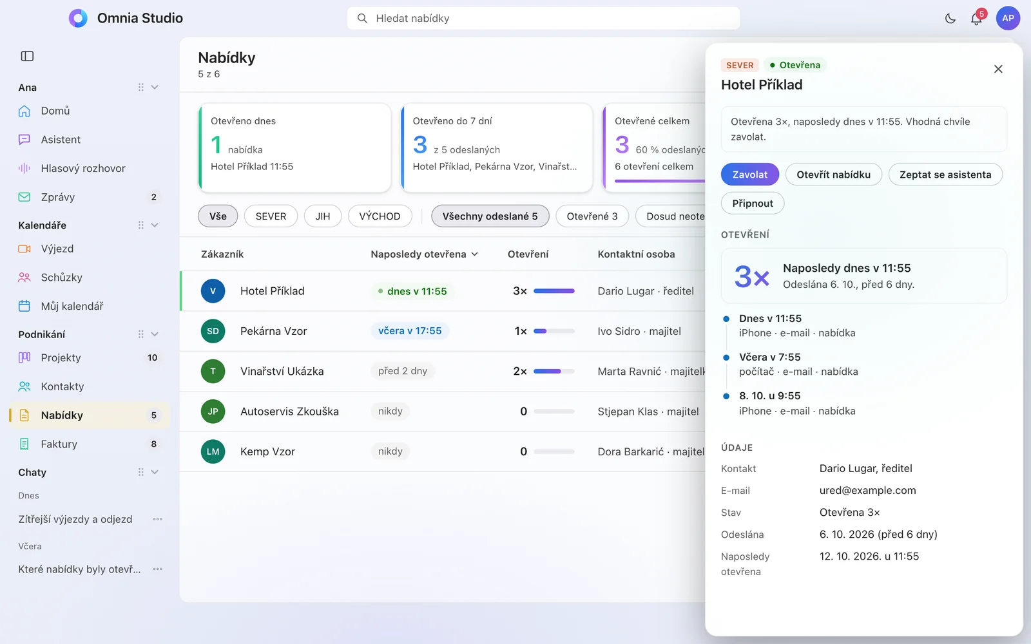
Task: Open AP user avatar menu
Action: point(1008,18)
